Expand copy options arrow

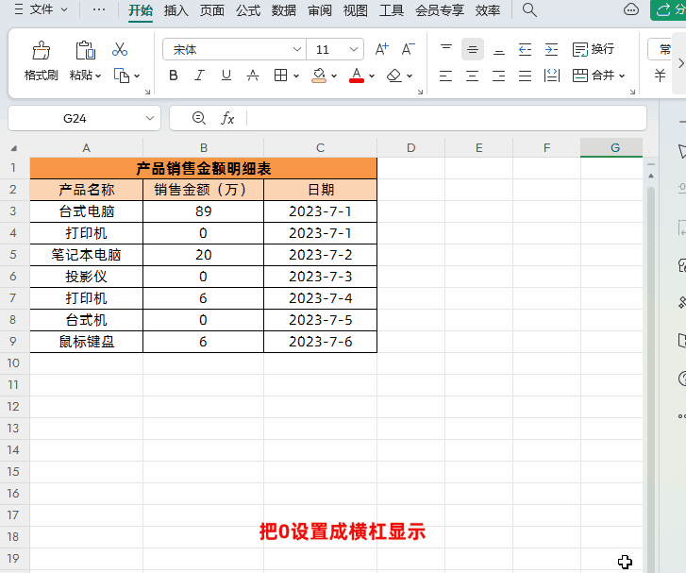[x=137, y=76]
